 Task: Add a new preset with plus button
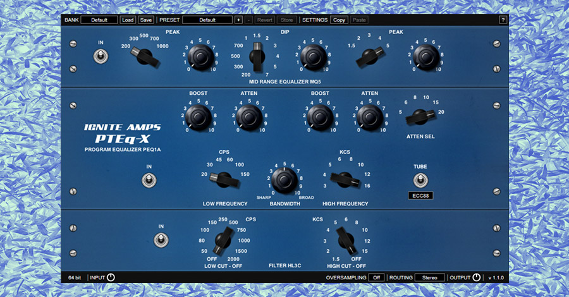click(x=238, y=20)
